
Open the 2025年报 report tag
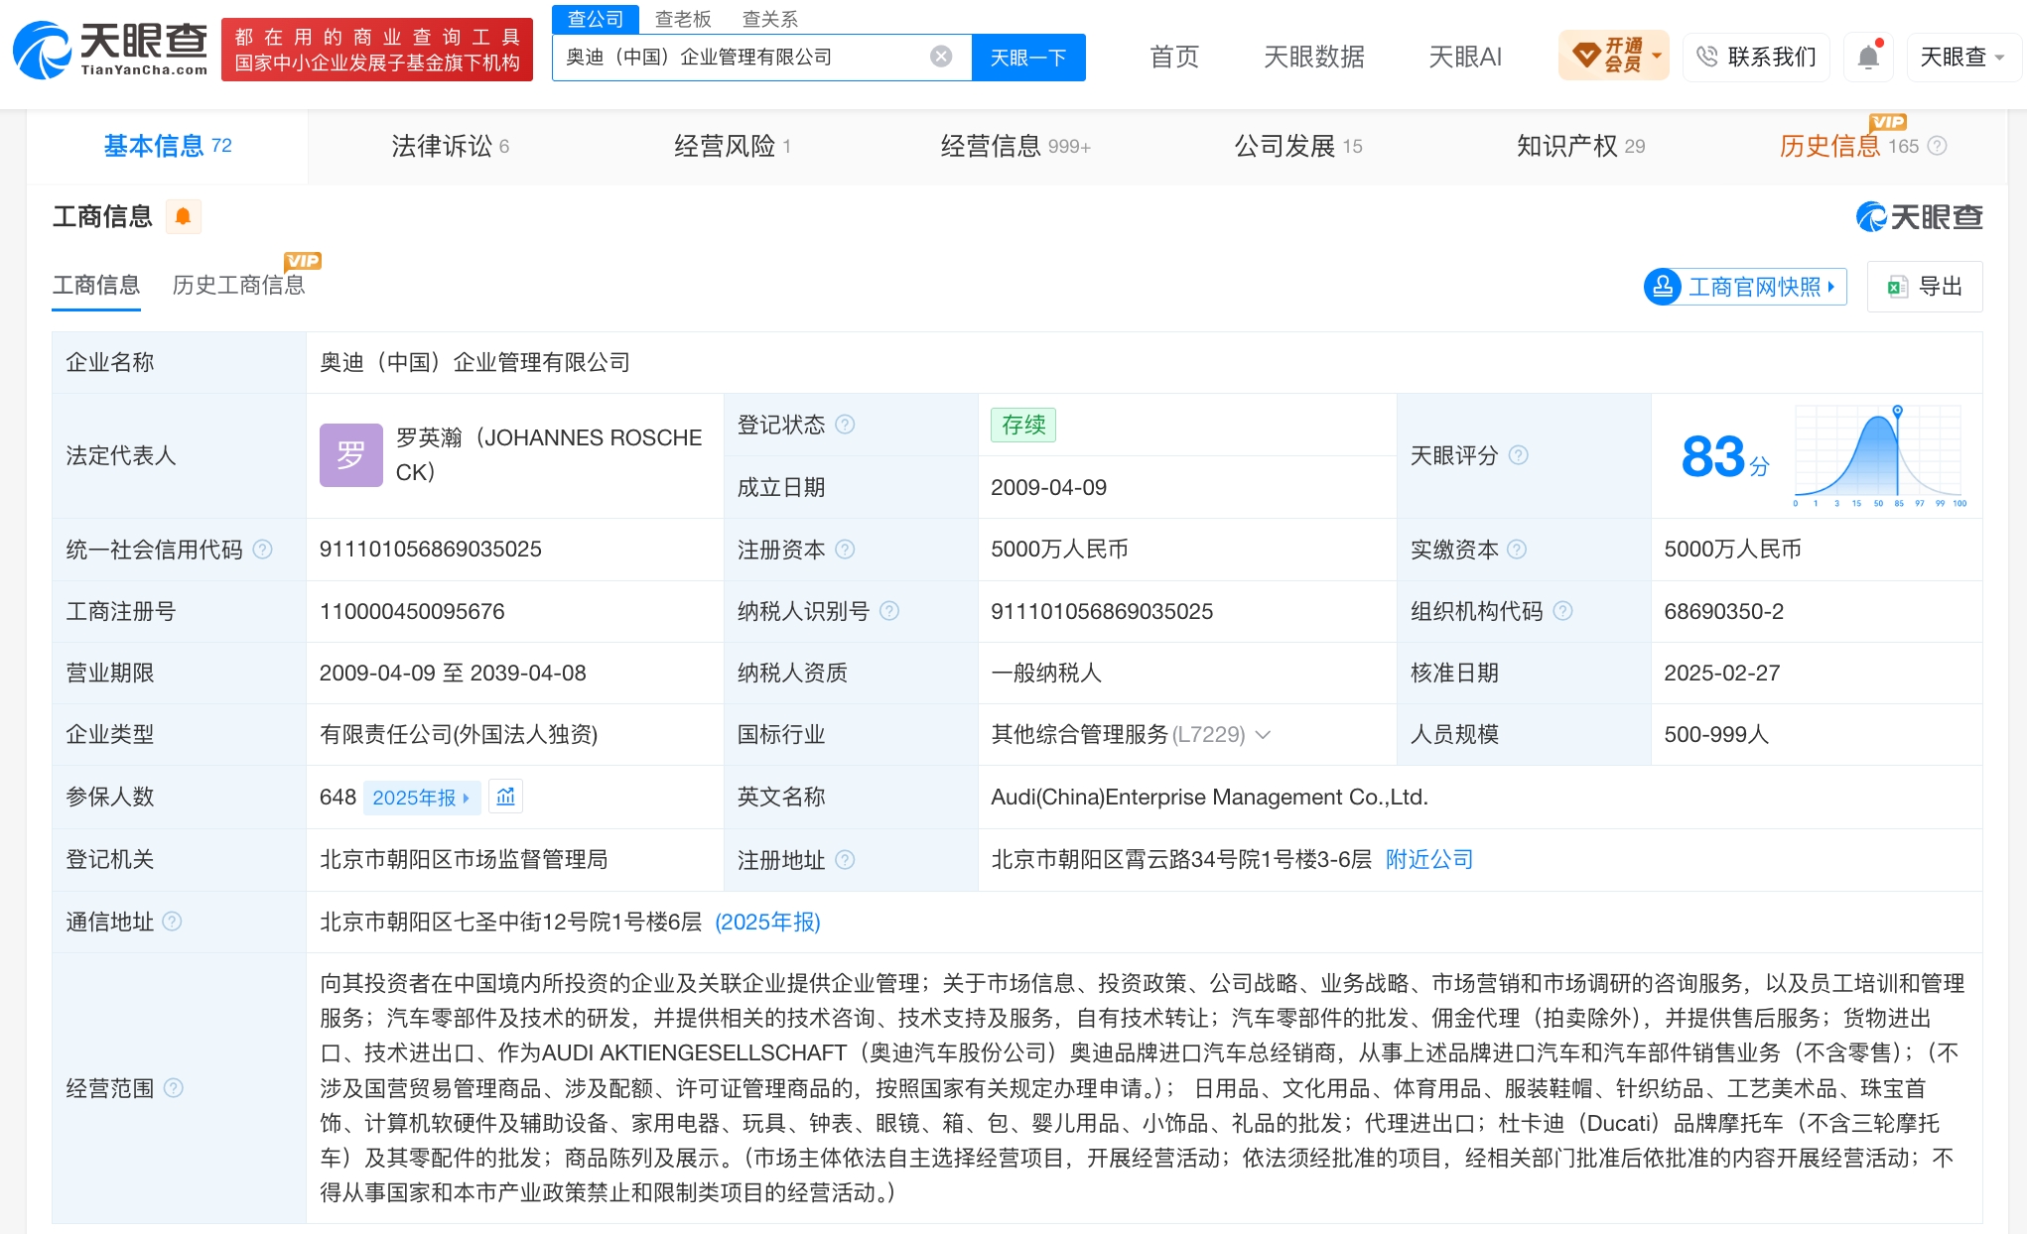coord(421,798)
